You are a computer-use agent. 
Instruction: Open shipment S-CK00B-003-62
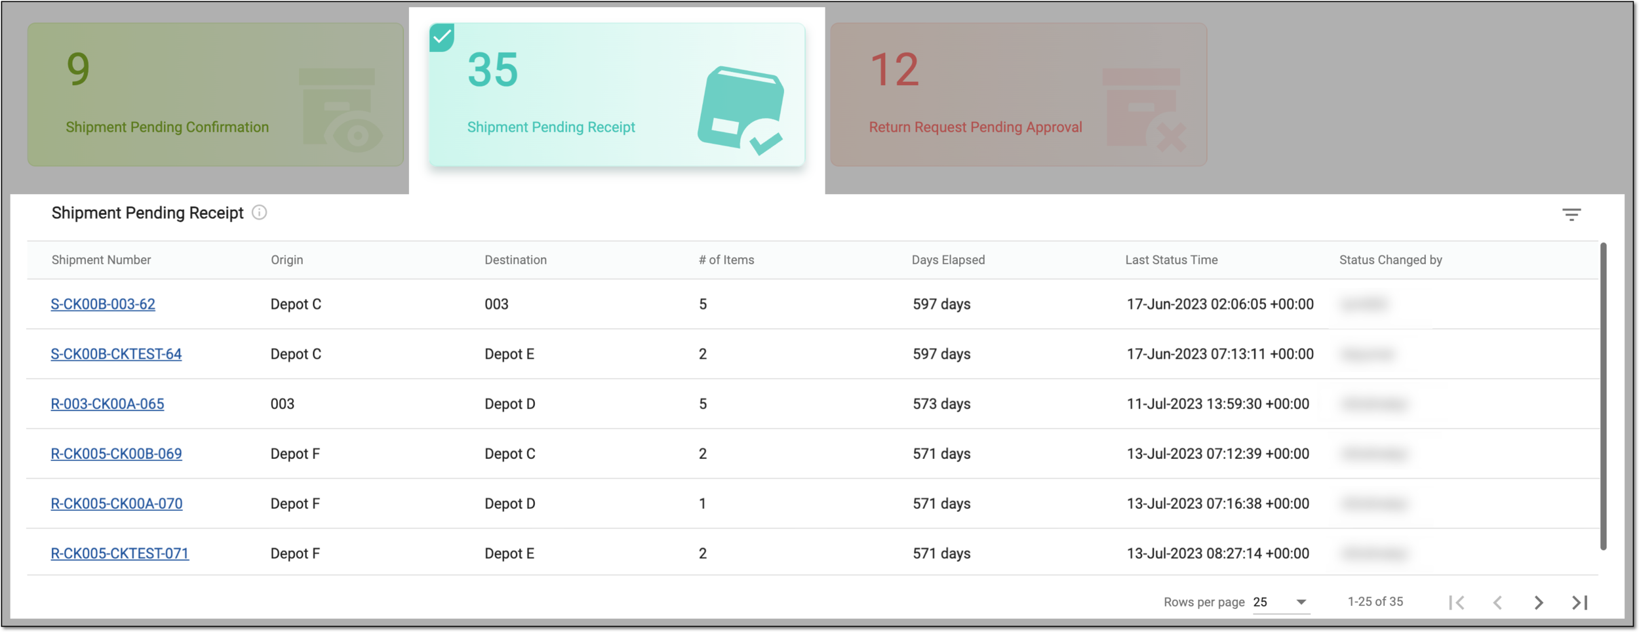[103, 304]
